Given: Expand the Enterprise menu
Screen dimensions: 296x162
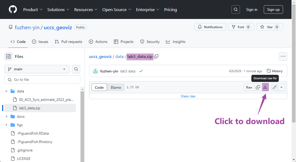Looking at the screenshot, I should [148, 9].
